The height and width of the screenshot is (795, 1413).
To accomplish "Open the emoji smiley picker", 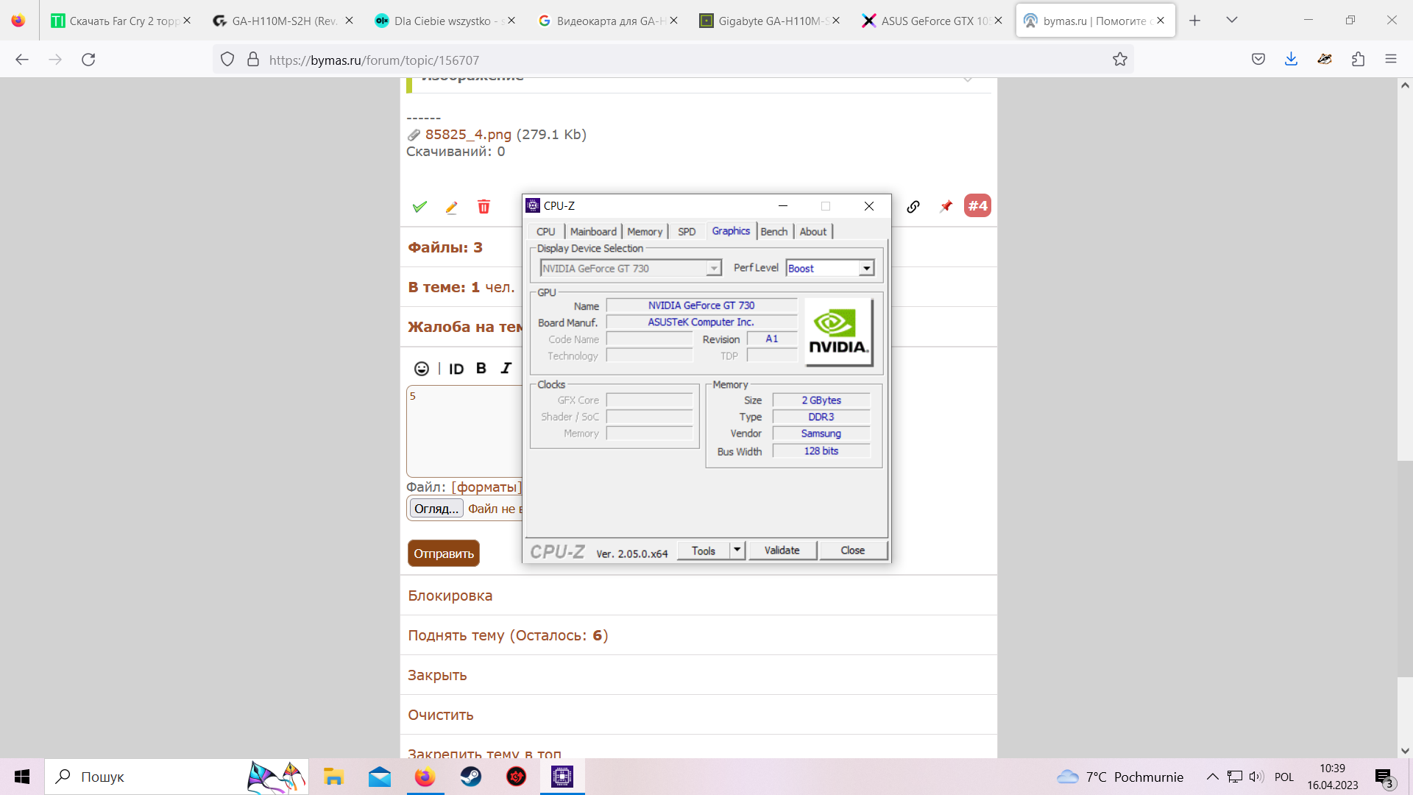I will 421,369.
